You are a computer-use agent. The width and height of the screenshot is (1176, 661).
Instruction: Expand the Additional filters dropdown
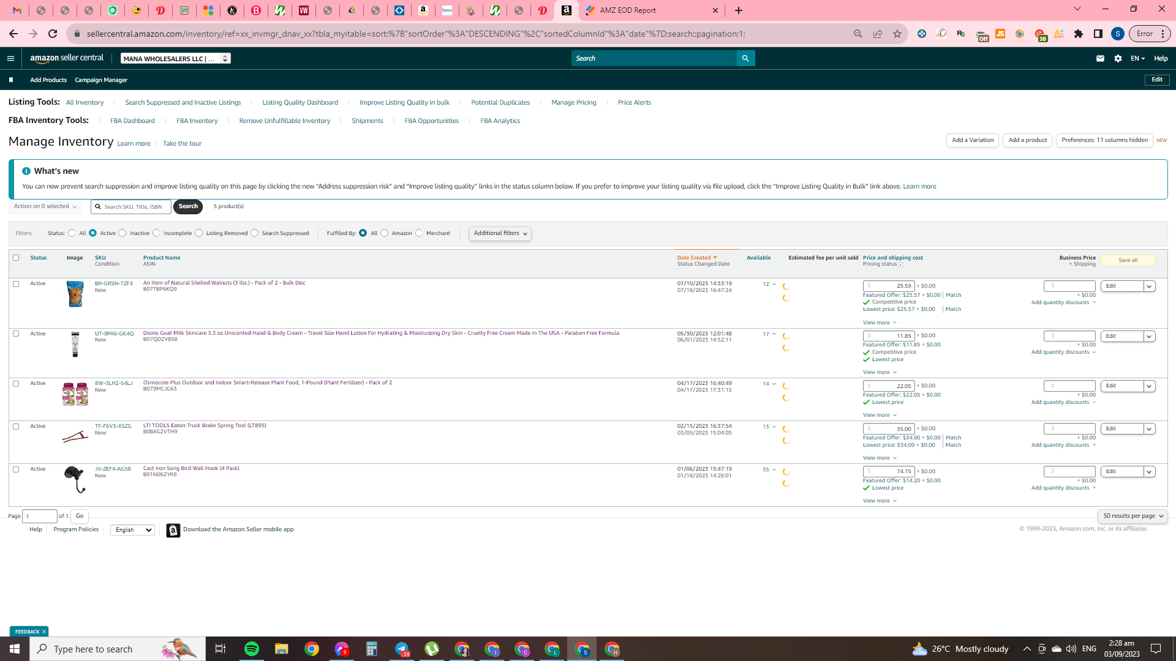click(x=500, y=234)
